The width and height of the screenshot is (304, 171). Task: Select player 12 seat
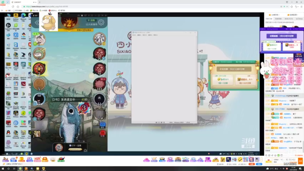(100, 114)
